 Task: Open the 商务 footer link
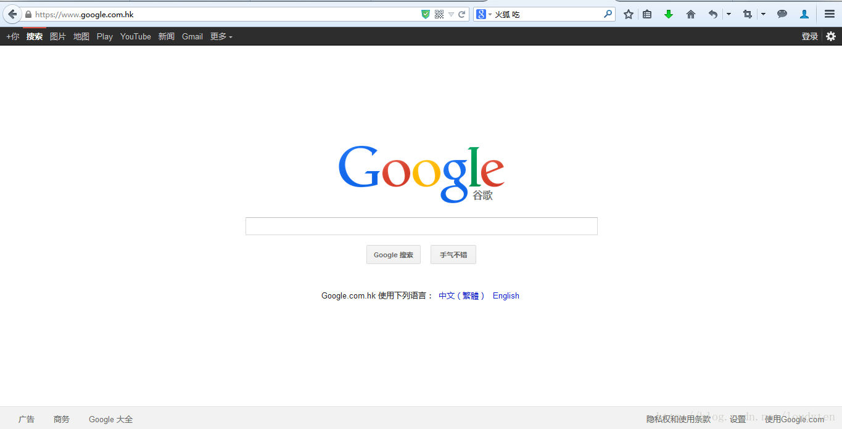[62, 419]
